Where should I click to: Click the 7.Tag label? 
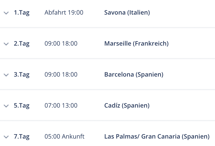(x=22, y=137)
